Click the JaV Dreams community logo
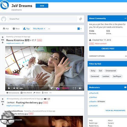This screenshot has height=127, width=127. coord(5,5)
